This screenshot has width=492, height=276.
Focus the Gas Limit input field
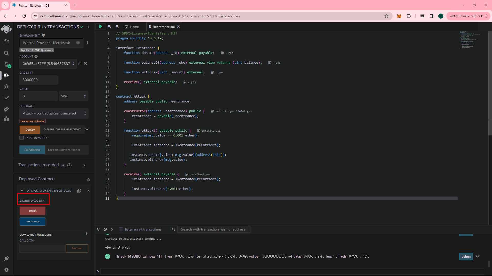point(38,80)
